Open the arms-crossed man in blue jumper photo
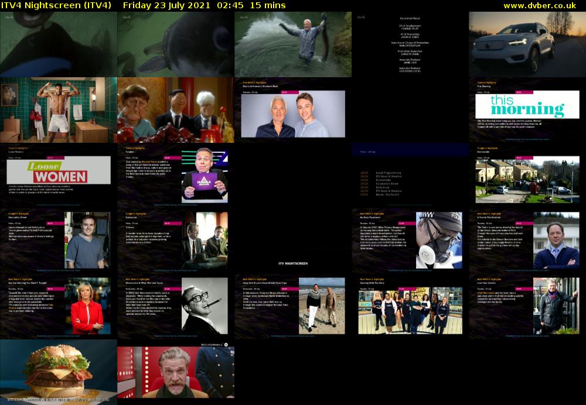Screen dimensions: 586x405 (x=556, y=241)
